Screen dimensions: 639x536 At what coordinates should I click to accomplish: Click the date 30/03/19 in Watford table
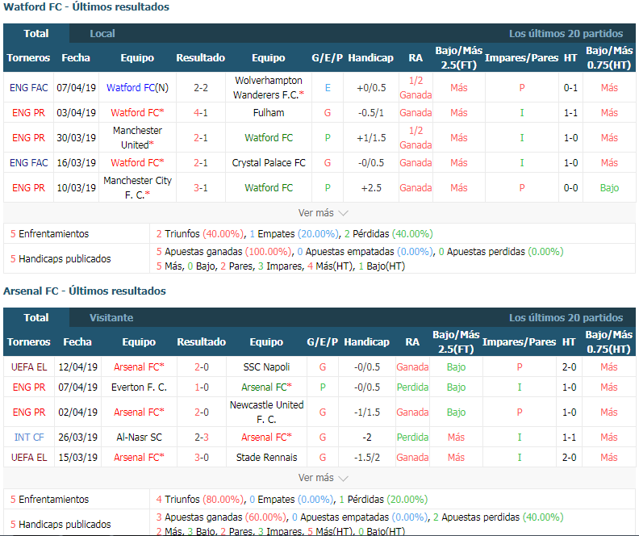click(76, 138)
